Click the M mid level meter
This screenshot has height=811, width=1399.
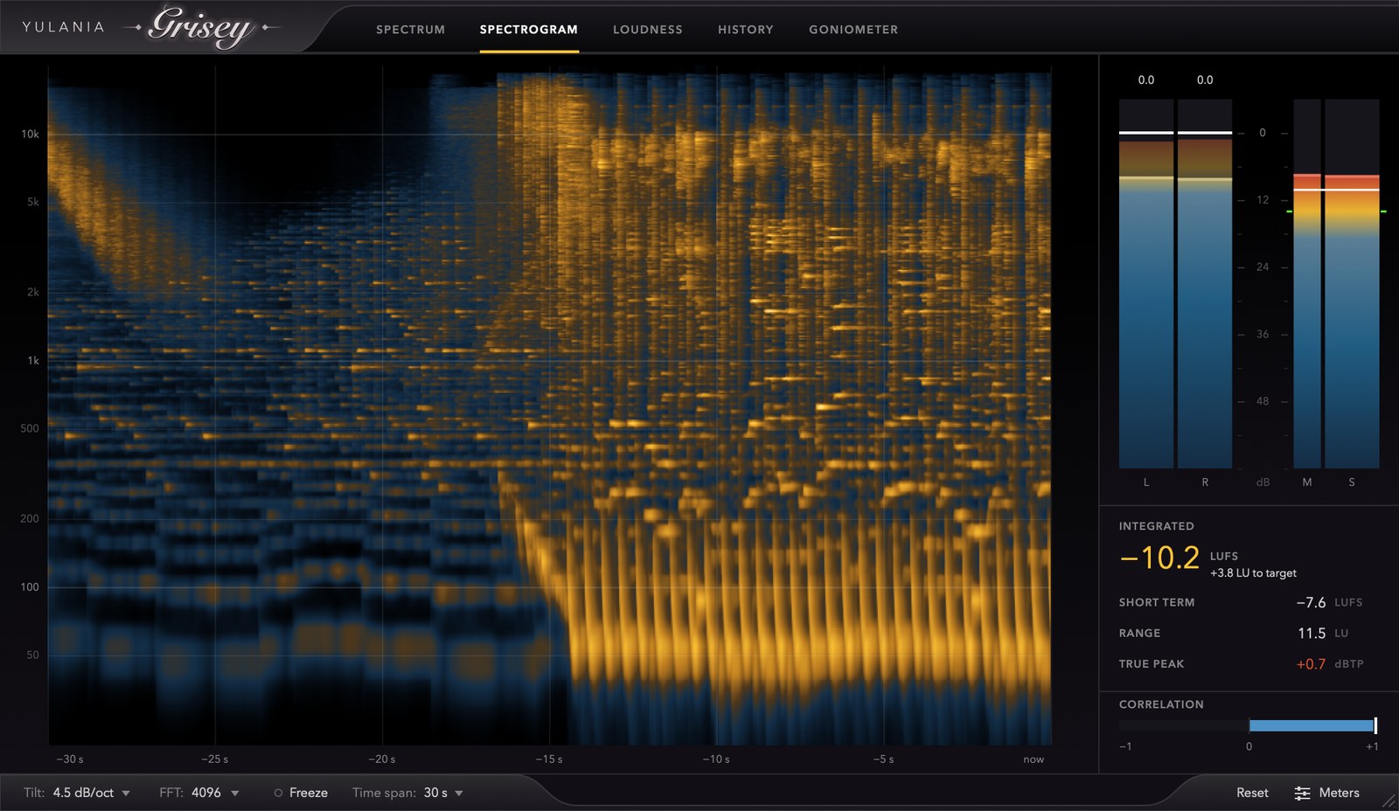pos(1307,283)
